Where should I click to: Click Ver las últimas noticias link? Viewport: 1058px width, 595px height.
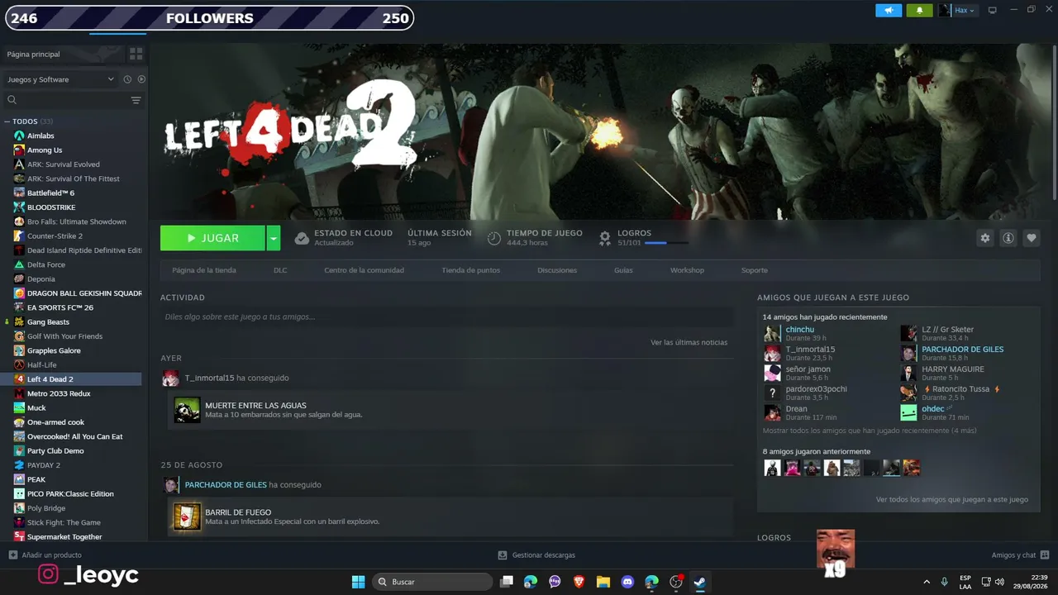689,342
